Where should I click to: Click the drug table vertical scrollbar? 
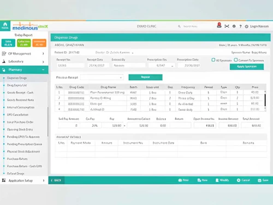[x=265, y=101]
